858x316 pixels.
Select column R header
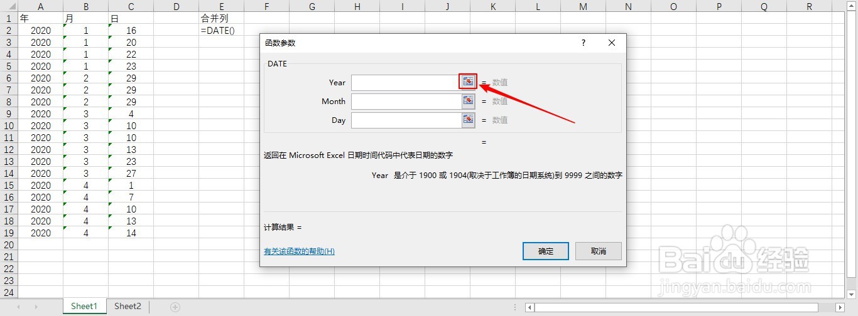click(x=809, y=6)
